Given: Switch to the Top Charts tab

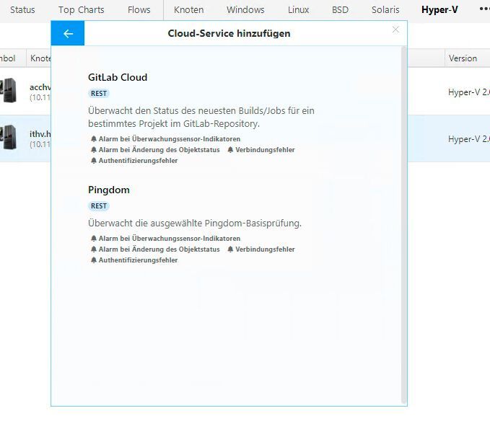Looking at the screenshot, I should point(82,9).
